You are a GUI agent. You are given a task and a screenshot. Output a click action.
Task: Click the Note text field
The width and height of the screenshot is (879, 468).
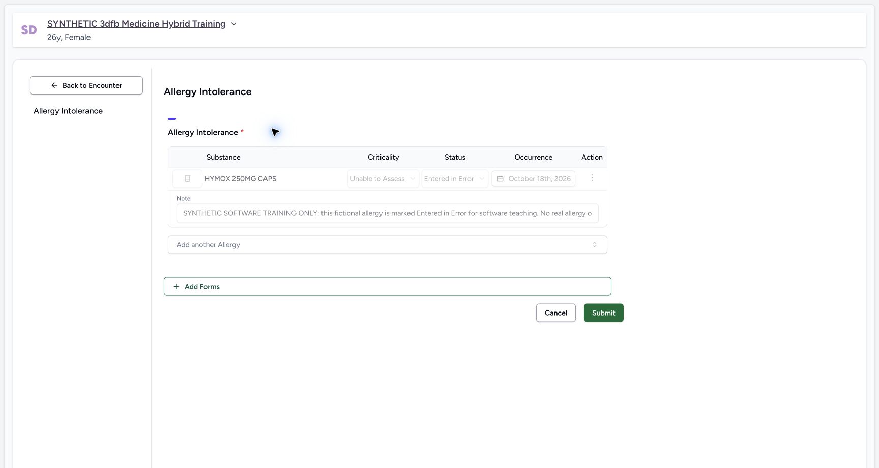pyautogui.click(x=388, y=213)
